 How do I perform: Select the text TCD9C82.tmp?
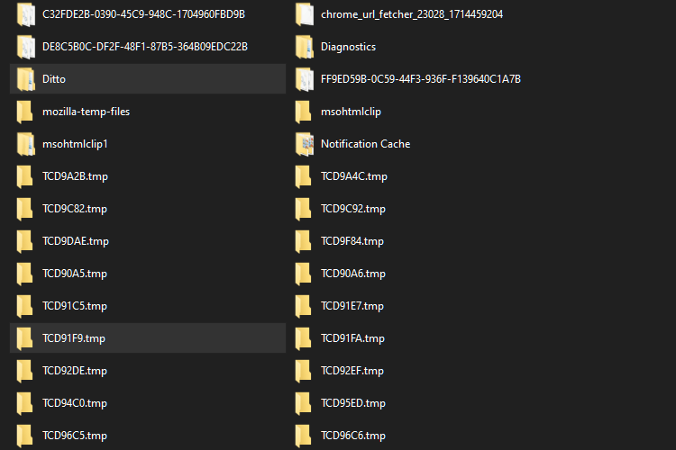(x=75, y=209)
